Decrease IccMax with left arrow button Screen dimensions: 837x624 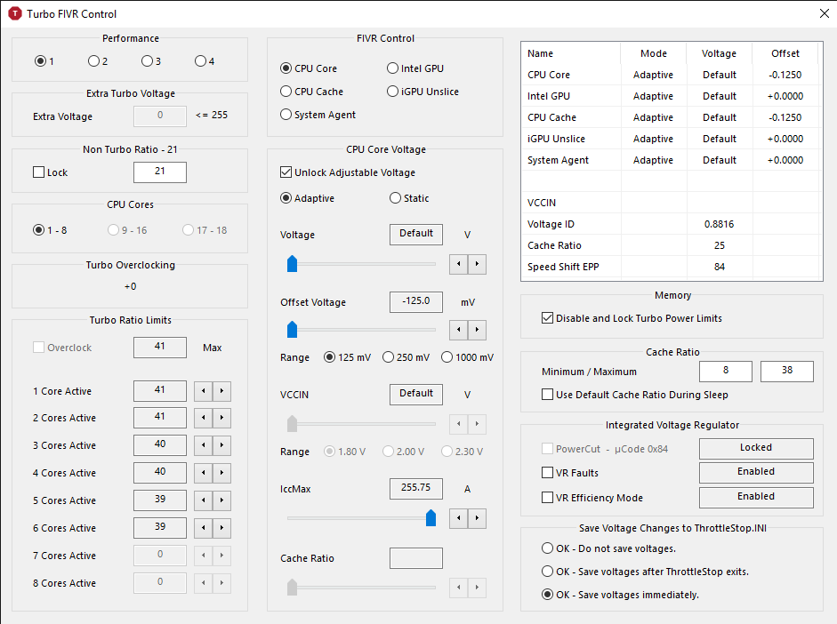coord(459,518)
